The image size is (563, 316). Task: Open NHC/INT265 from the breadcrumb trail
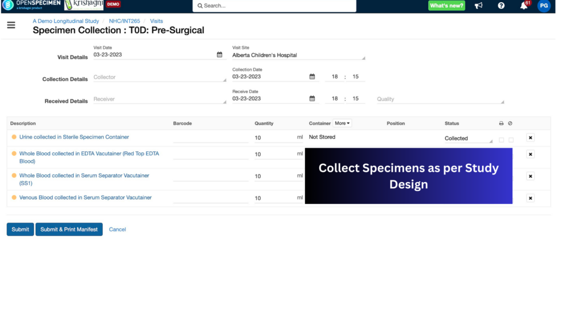click(x=125, y=21)
